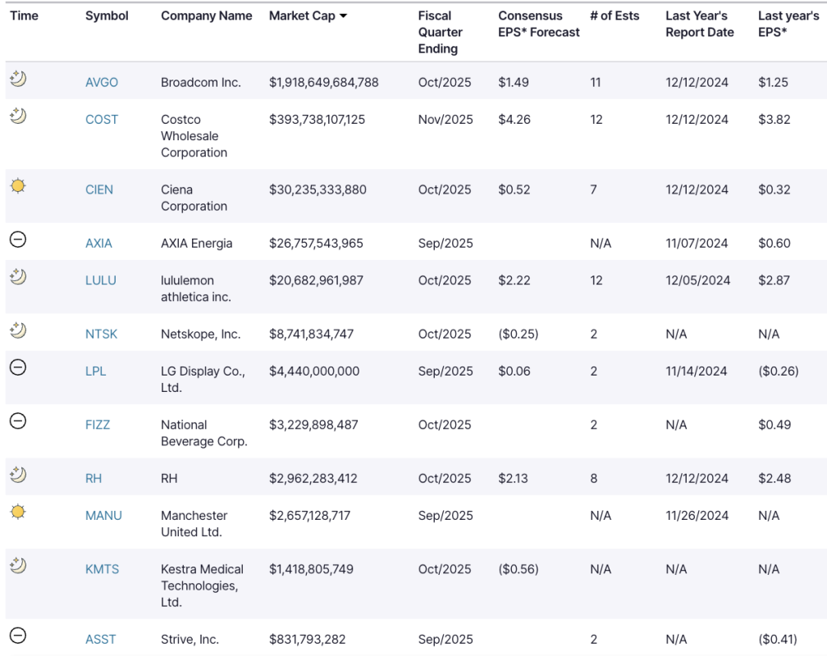827x656 pixels.
Task: Click the Time column header
Action: (x=24, y=16)
